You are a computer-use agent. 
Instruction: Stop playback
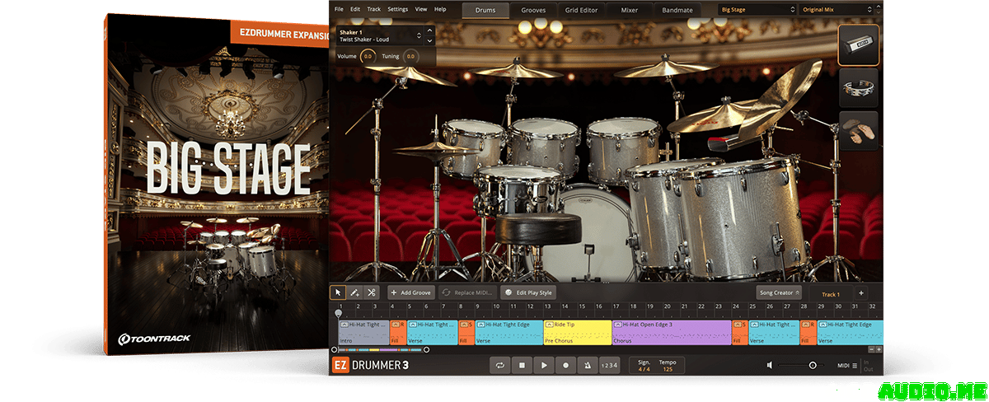click(x=522, y=364)
